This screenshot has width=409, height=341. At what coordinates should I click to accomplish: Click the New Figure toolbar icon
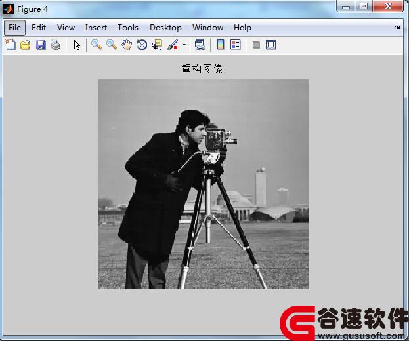coord(11,45)
